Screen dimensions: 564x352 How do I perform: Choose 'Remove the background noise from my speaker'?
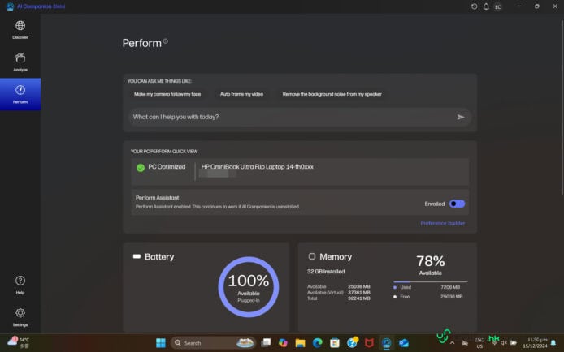click(332, 94)
